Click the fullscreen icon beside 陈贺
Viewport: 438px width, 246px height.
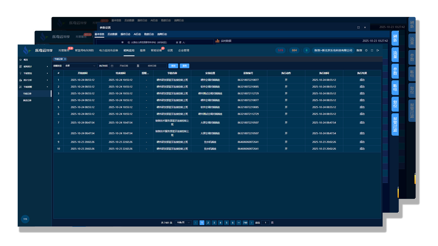tap(372, 51)
